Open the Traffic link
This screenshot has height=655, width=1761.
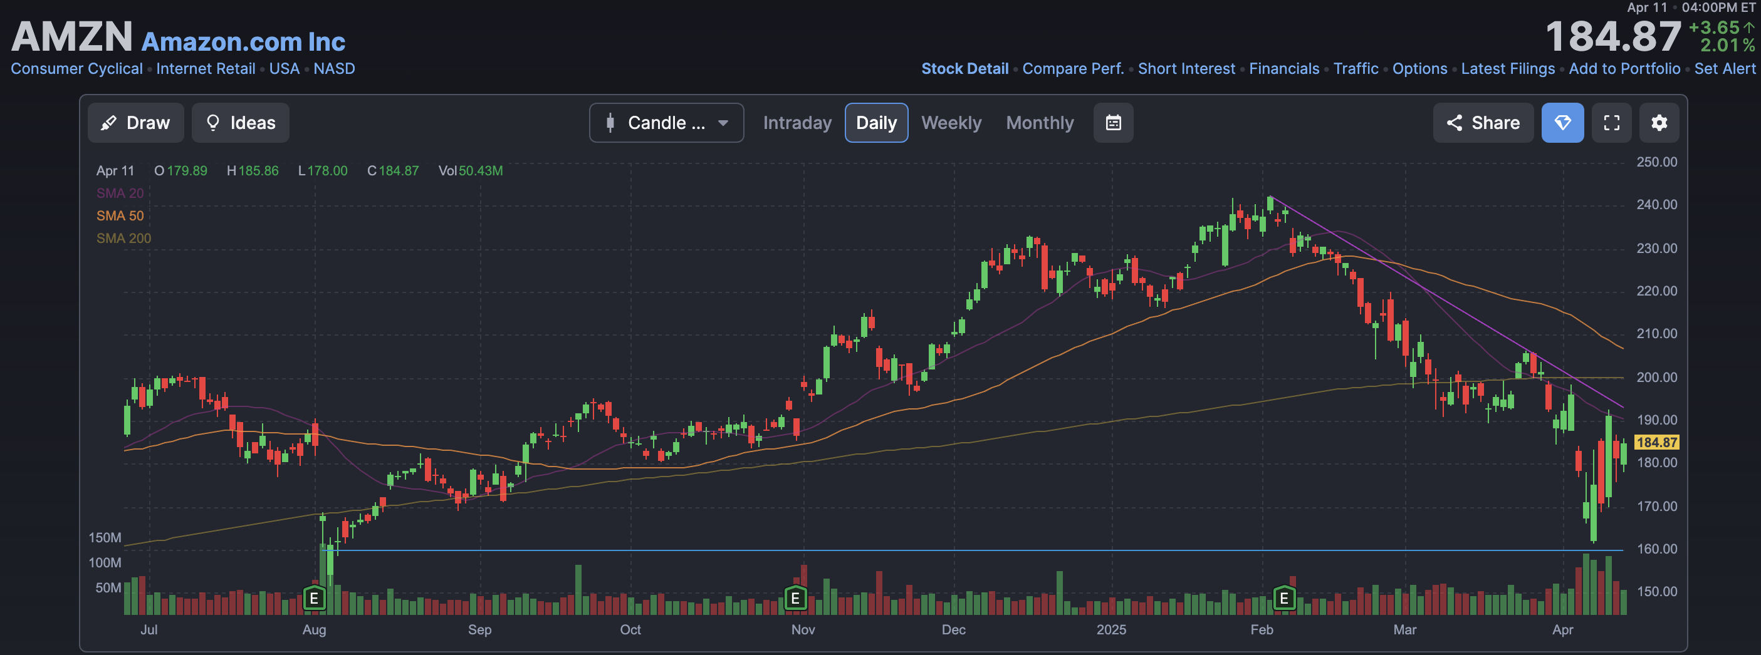[x=1356, y=69]
